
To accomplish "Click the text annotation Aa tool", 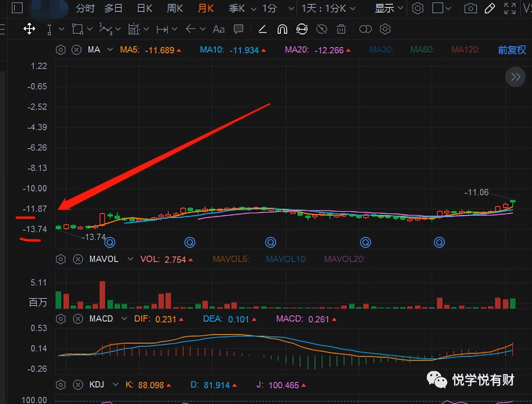I will (x=219, y=29).
